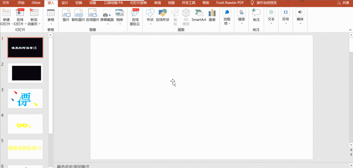
Task: Insert a picture via 图片 icon
Action: [x=66, y=13]
